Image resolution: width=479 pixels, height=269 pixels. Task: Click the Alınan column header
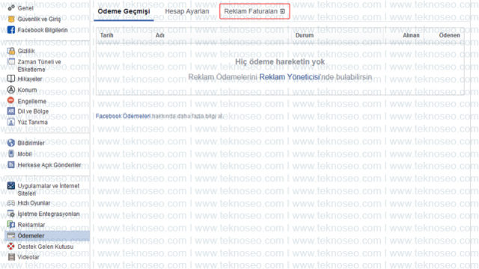pos(411,35)
